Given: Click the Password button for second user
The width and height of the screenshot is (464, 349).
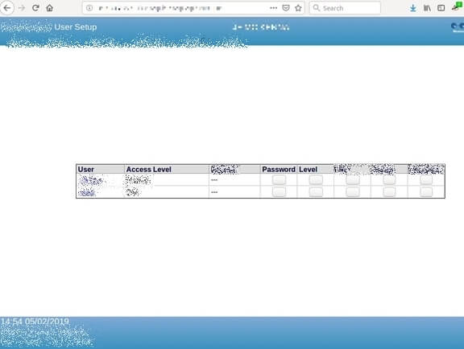Looking at the screenshot, I should point(279,191).
